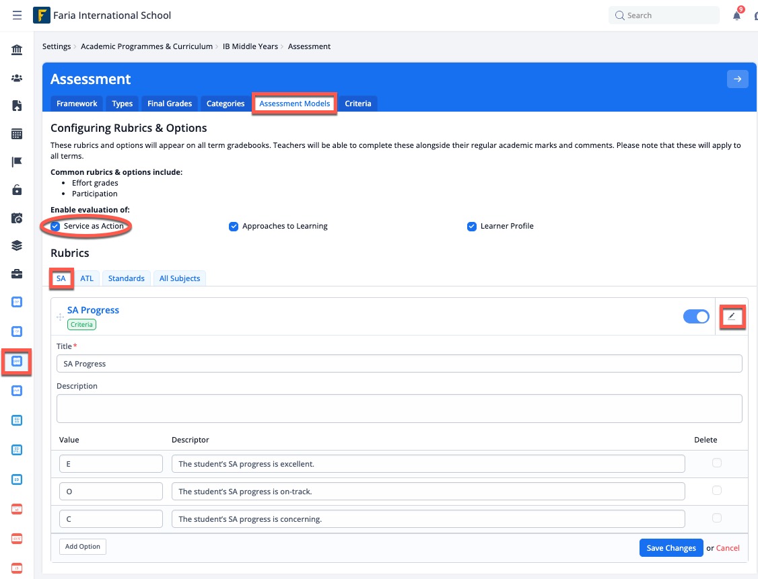Click the open padlock sidebar icon
Image resolution: width=758 pixels, height=579 pixels.
tap(17, 190)
